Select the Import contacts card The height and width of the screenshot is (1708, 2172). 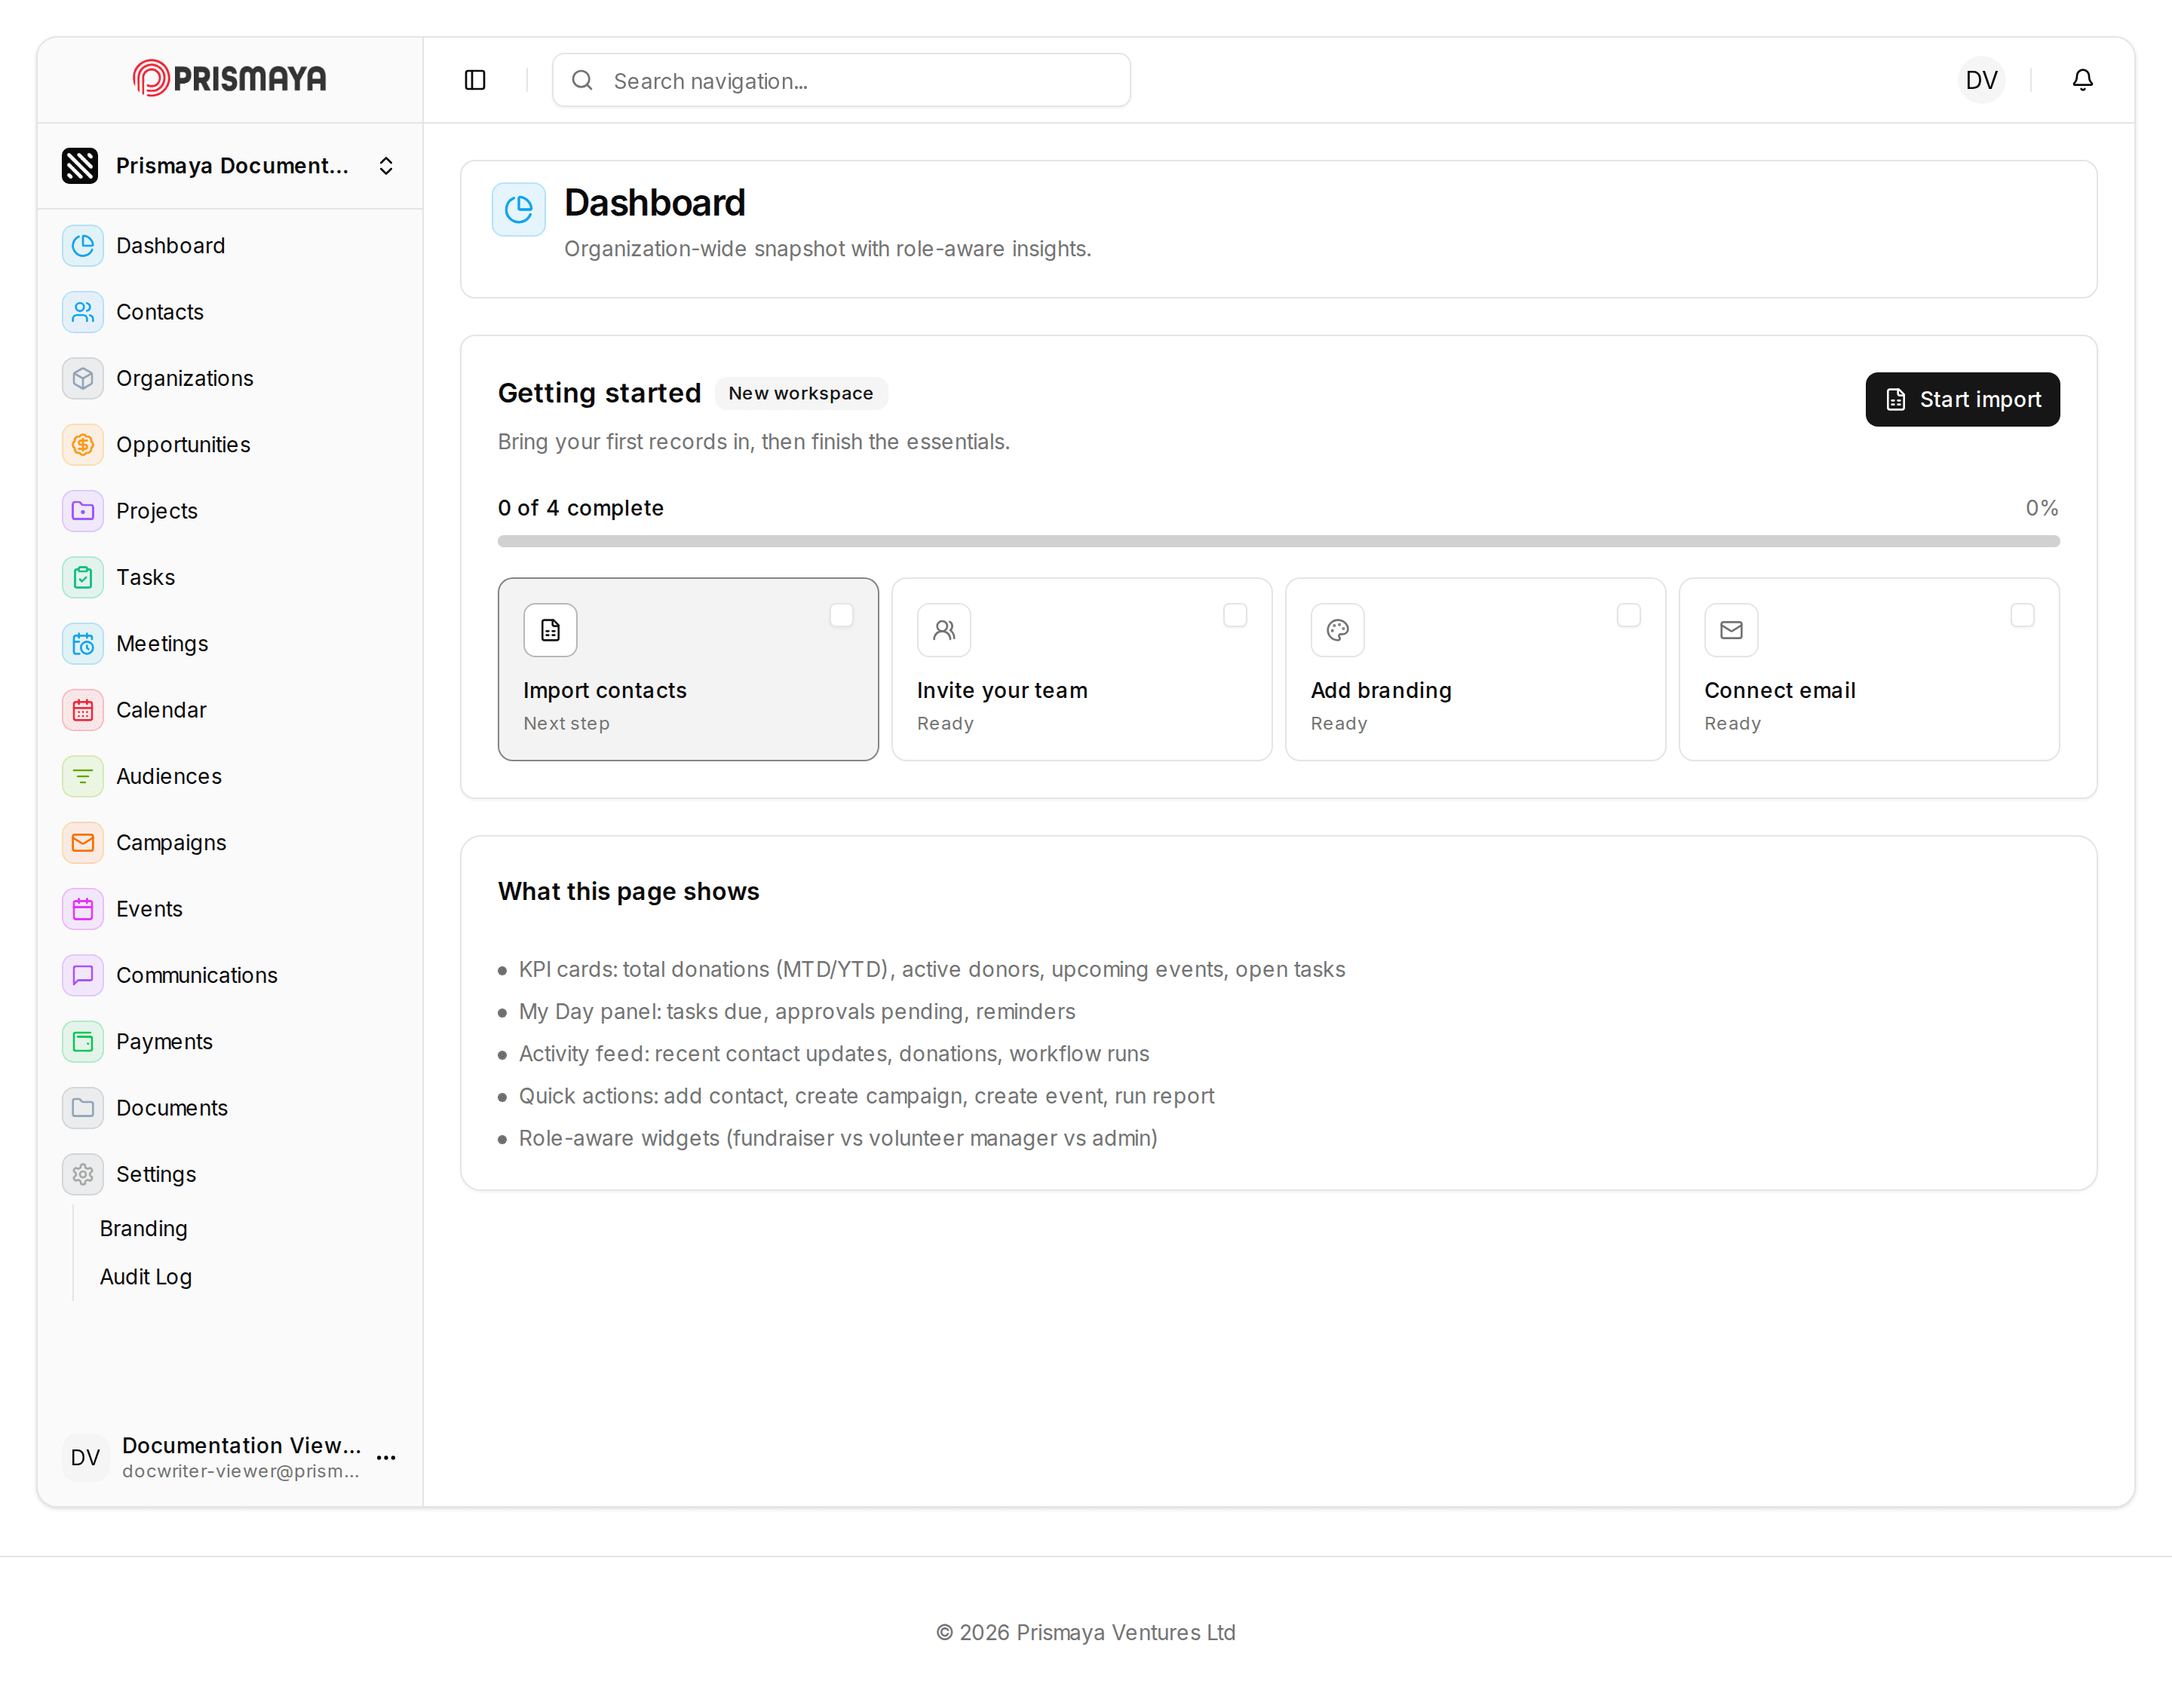[689, 669]
